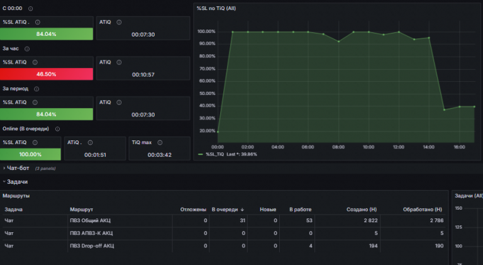The width and height of the screenshot is (483, 265).
Task: Click info icon on %SL ATiQ panel under С 00:00
Action: pos(38,22)
